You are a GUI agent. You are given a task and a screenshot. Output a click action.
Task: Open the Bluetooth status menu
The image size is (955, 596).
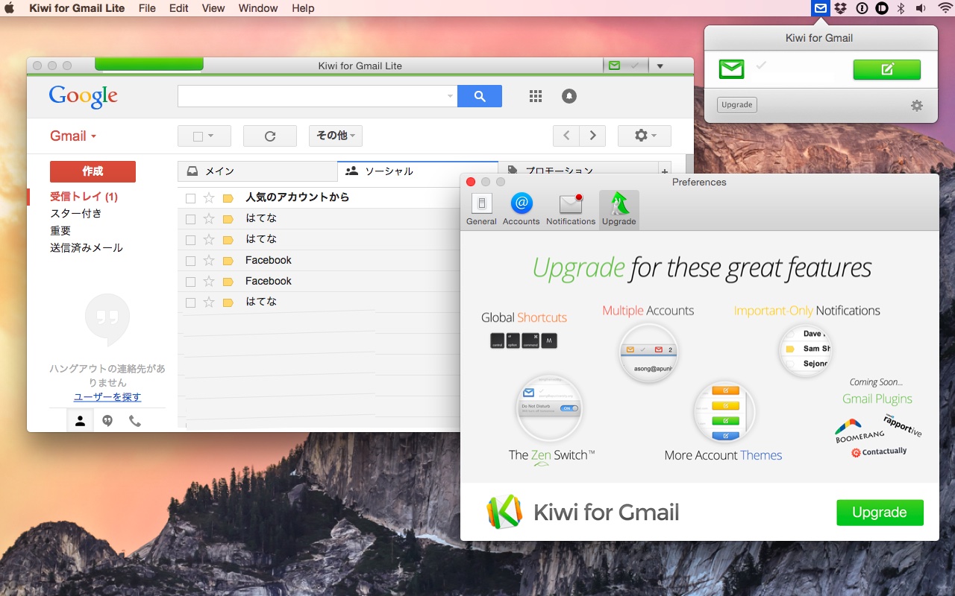click(x=901, y=8)
